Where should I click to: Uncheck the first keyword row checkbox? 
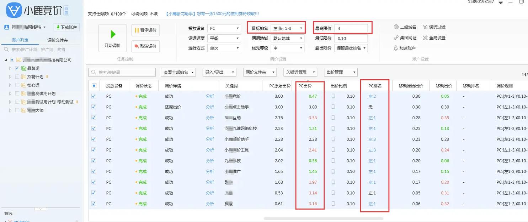point(94,96)
